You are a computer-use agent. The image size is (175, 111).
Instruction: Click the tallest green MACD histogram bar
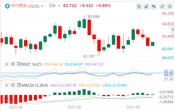pos(84,92)
